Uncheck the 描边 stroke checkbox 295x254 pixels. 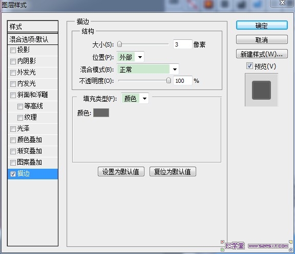tap(13, 174)
